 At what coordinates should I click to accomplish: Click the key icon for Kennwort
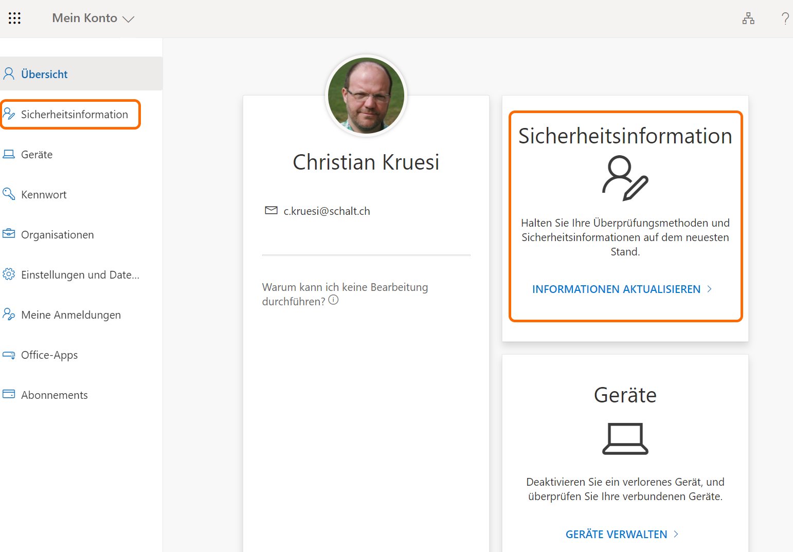tap(9, 194)
